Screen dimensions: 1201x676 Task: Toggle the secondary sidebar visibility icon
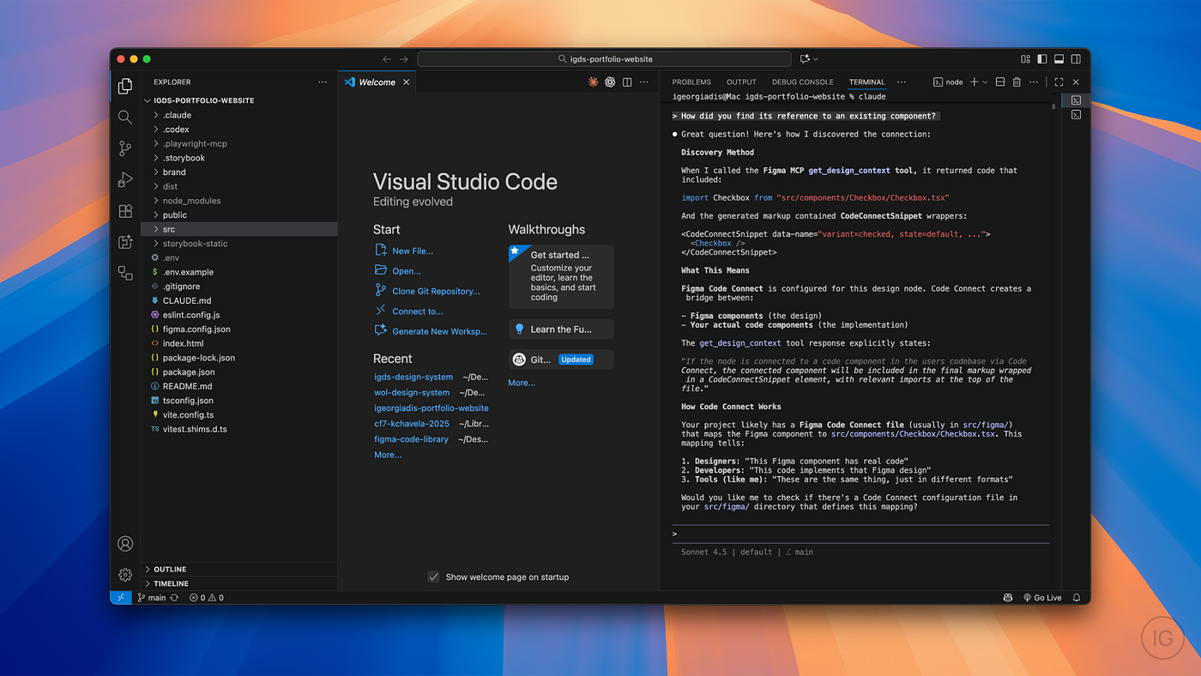(x=1074, y=58)
